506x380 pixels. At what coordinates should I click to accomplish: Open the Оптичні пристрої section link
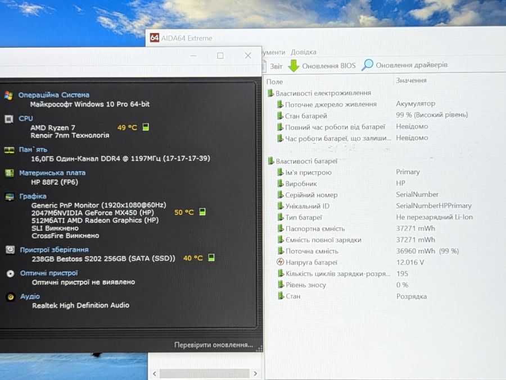click(49, 273)
